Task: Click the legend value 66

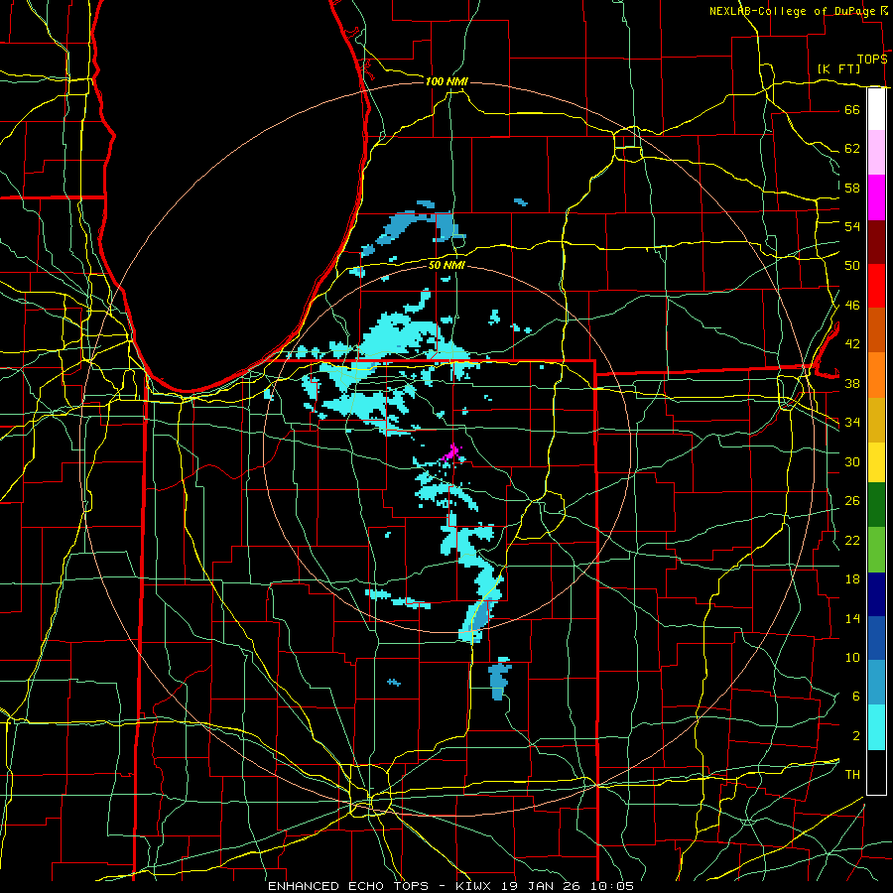Action: point(852,109)
